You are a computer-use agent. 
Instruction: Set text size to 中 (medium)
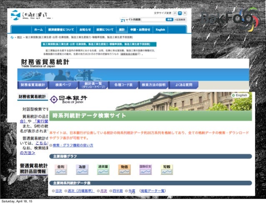pos(180,13)
